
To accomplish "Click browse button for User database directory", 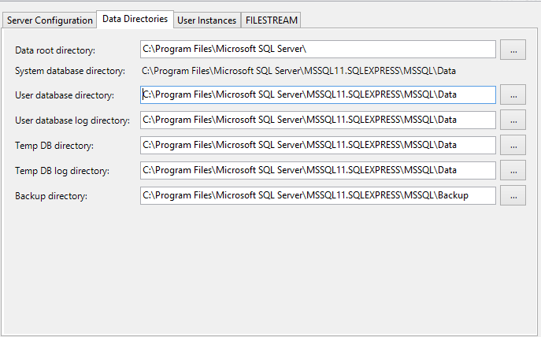I will pyautogui.click(x=513, y=95).
